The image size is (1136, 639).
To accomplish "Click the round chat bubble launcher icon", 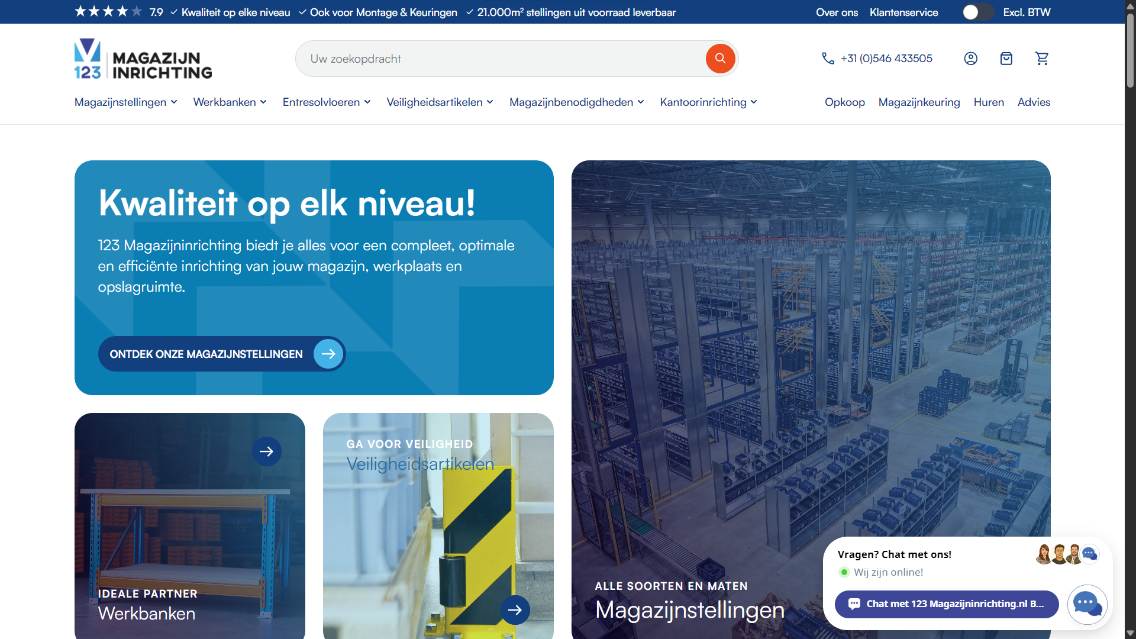I will click(1087, 604).
